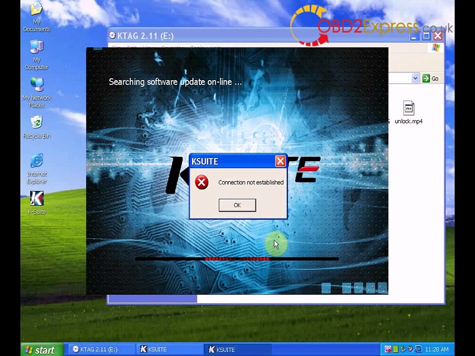Click the "Connection not established" message text
Image resolution: width=475 pixels, height=356 pixels.
(251, 182)
